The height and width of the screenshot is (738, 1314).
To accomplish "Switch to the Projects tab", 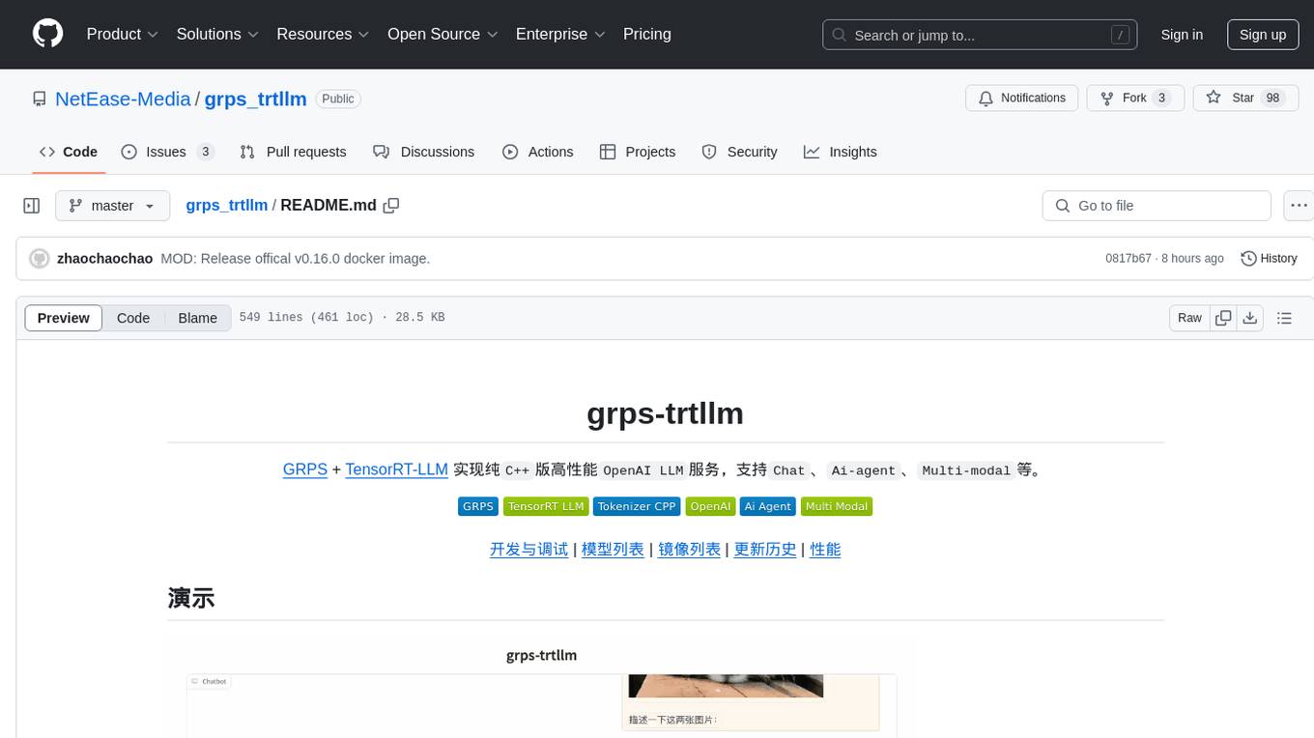I will (x=638, y=152).
